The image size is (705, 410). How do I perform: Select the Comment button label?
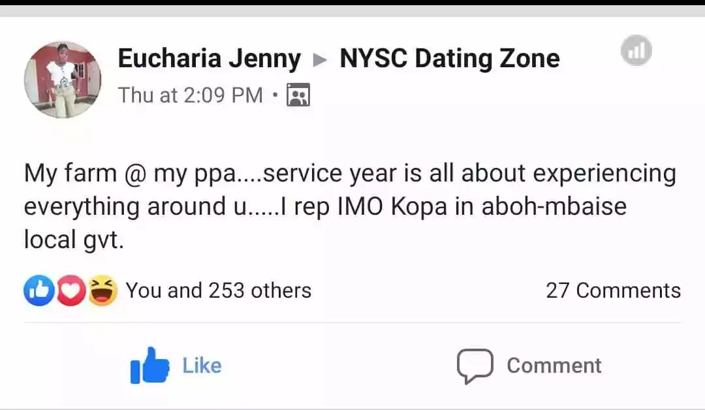554,366
